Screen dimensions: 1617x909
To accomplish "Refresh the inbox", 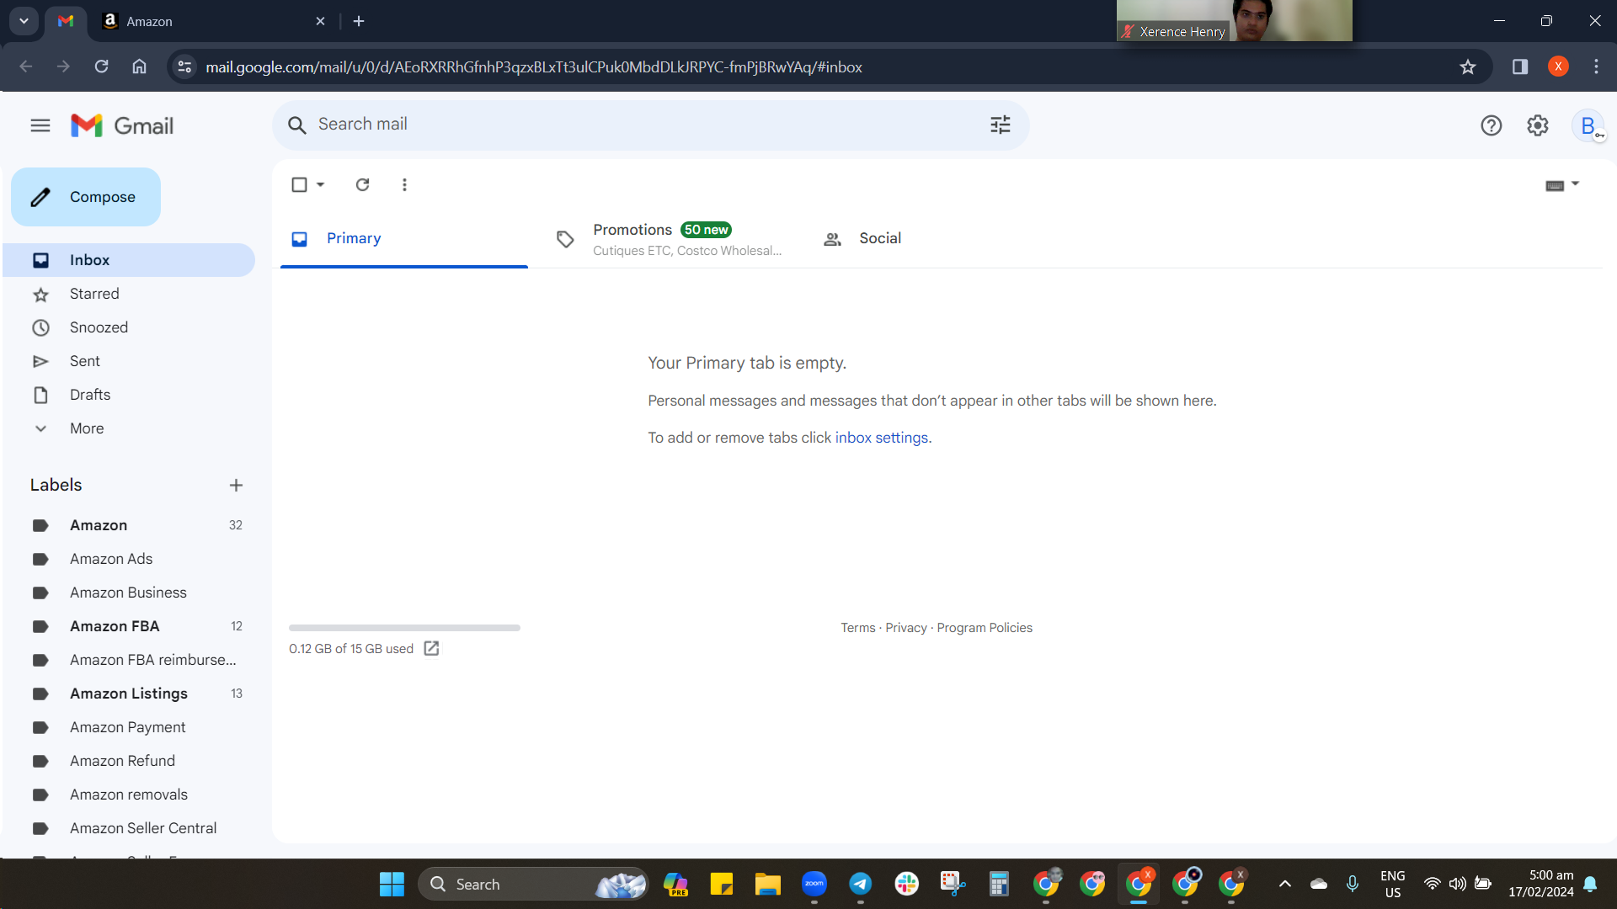I will (363, 184).
